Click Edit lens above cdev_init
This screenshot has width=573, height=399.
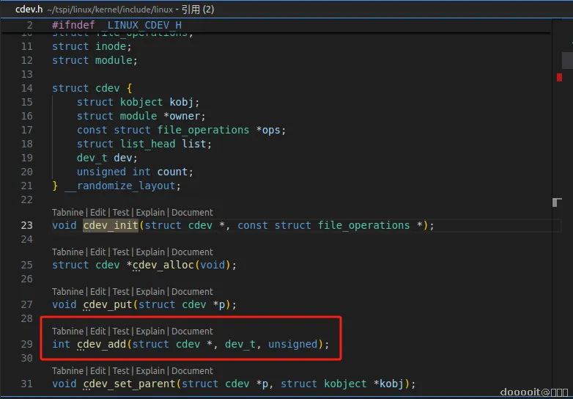click(98, 213)
